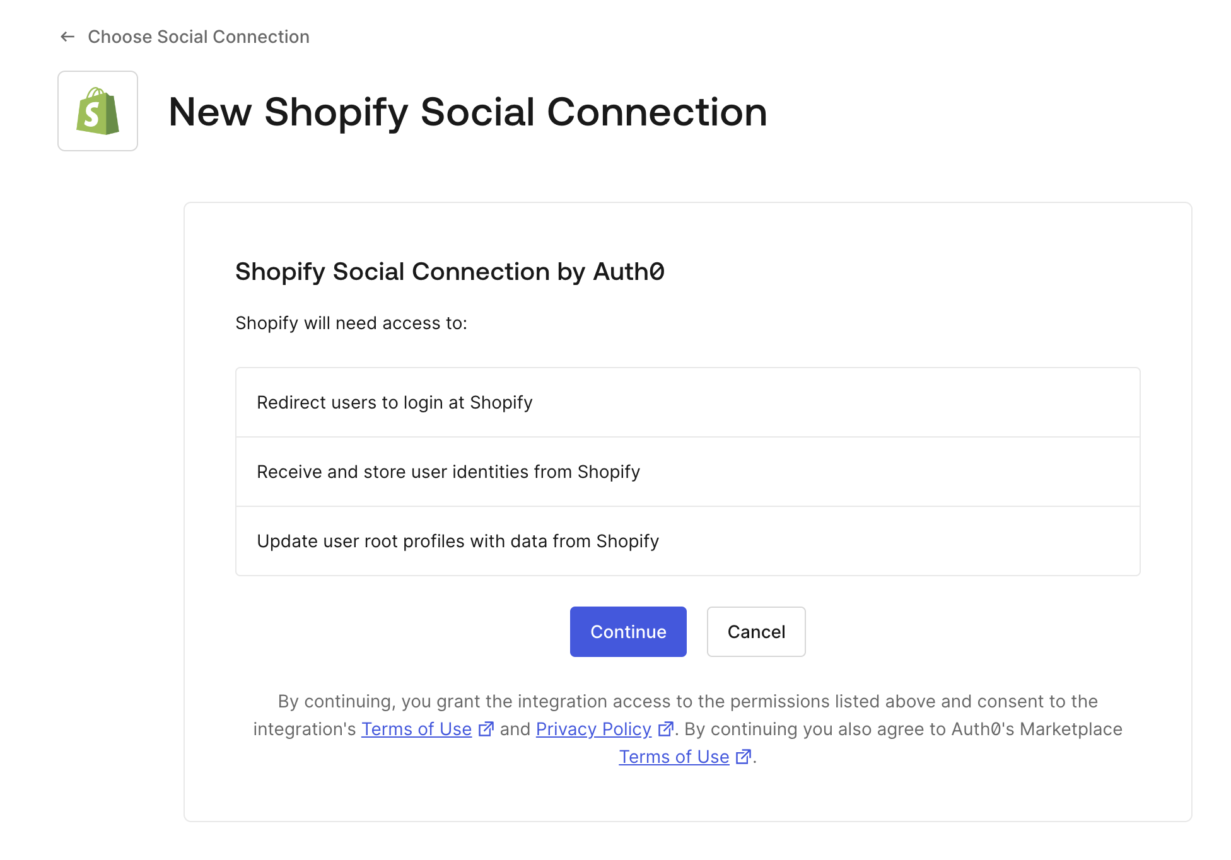Click external icon beside Marketplace Terms of Use
This screenshot has height=860, width=1231.
coord(744,757)
